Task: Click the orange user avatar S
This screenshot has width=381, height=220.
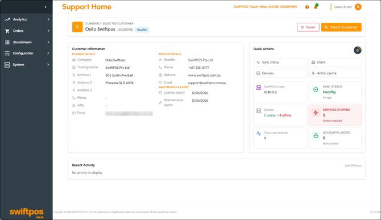Action: tap(358, 7)
